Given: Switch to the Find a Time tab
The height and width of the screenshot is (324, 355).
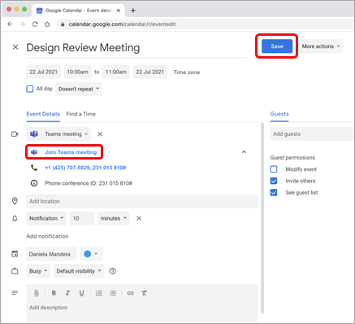Looking at the screenshot, I should (81, 114).
